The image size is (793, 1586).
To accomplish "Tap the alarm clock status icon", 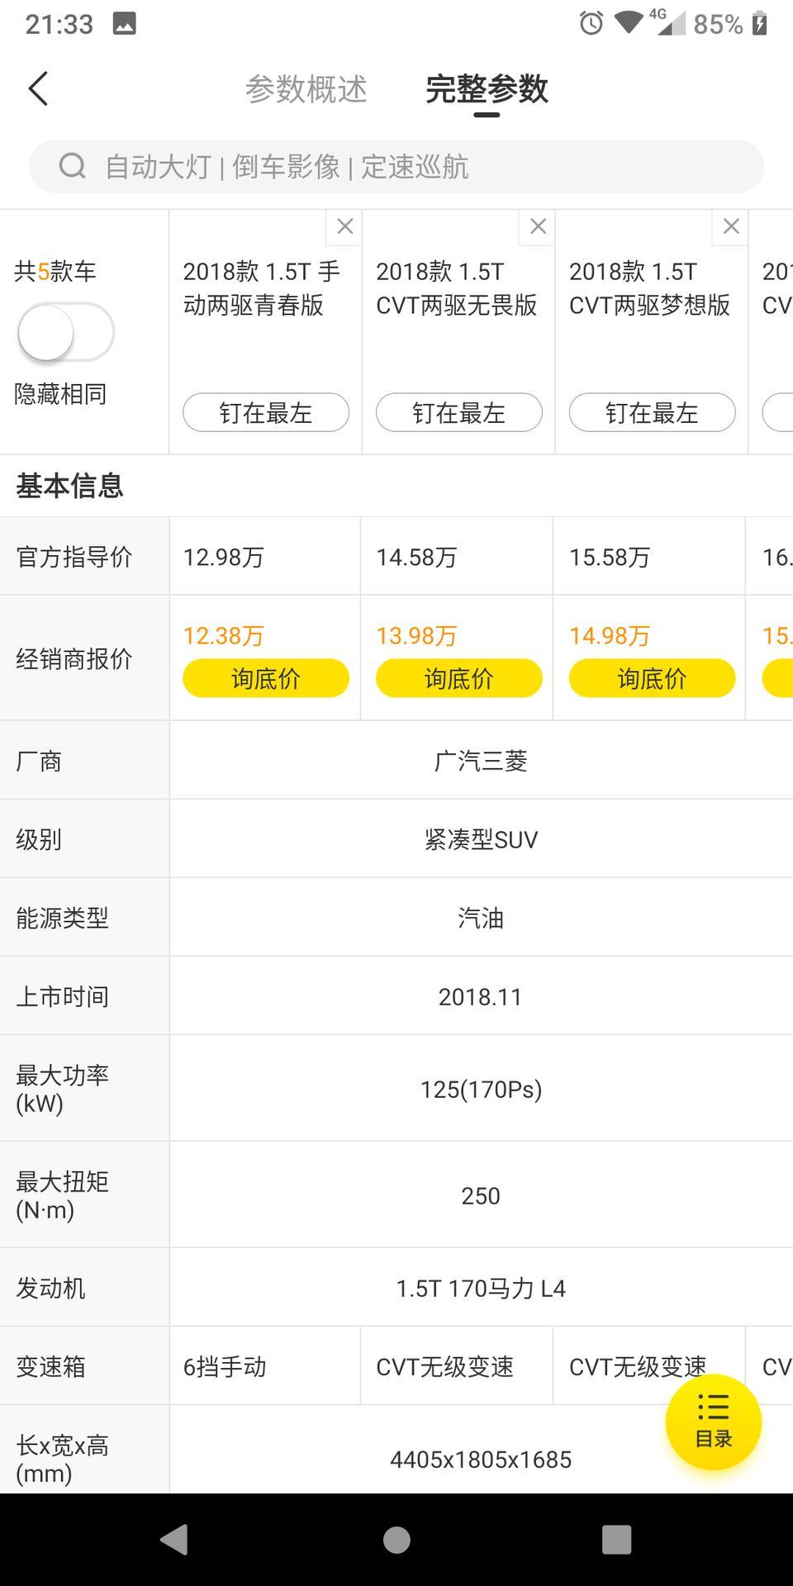I will (x=591, y=23).
